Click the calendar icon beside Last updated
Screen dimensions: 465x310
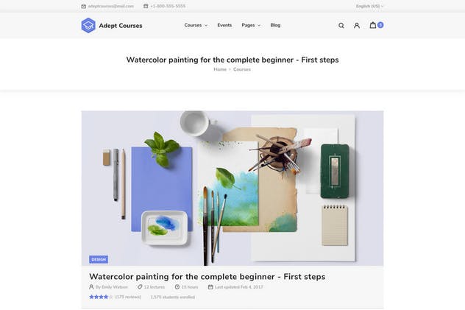(x=210, y=287)
